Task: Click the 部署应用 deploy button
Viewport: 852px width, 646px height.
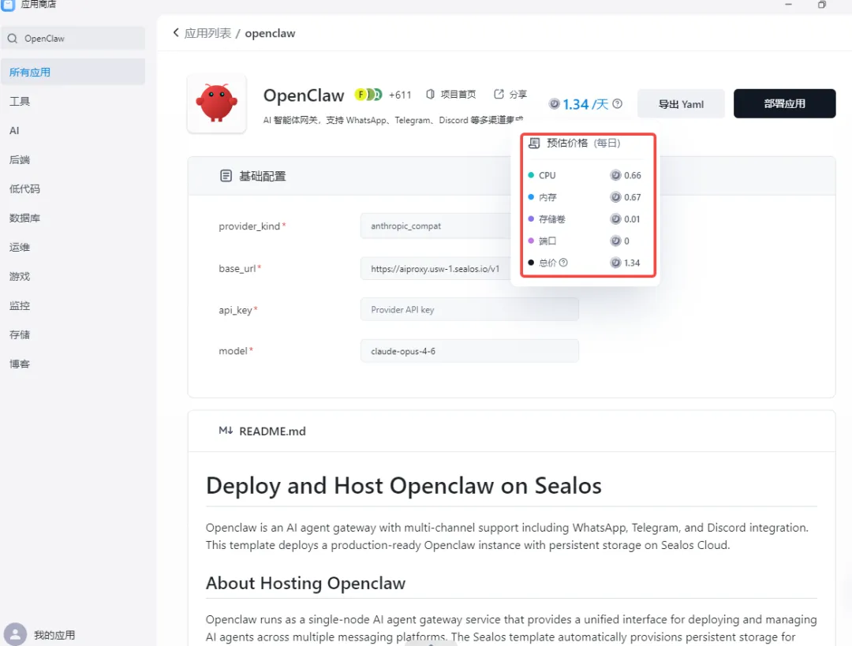Action: point(784,104)
